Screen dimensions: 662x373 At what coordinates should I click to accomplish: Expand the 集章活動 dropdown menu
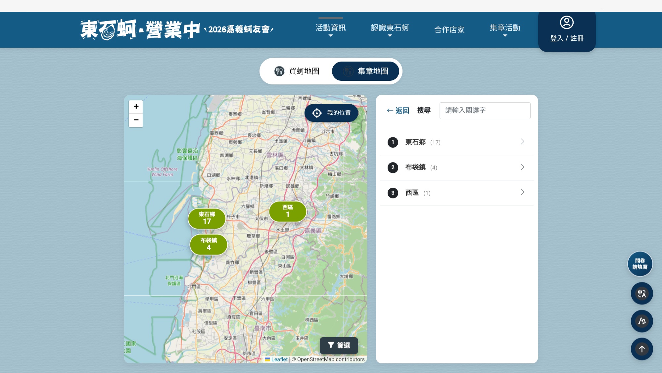(x=505, y=29)
